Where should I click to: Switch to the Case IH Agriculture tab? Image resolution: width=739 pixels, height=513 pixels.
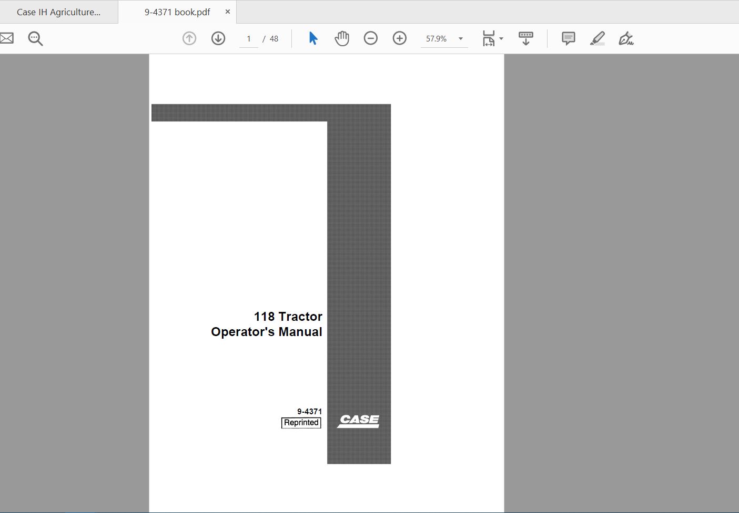point(58,12)
